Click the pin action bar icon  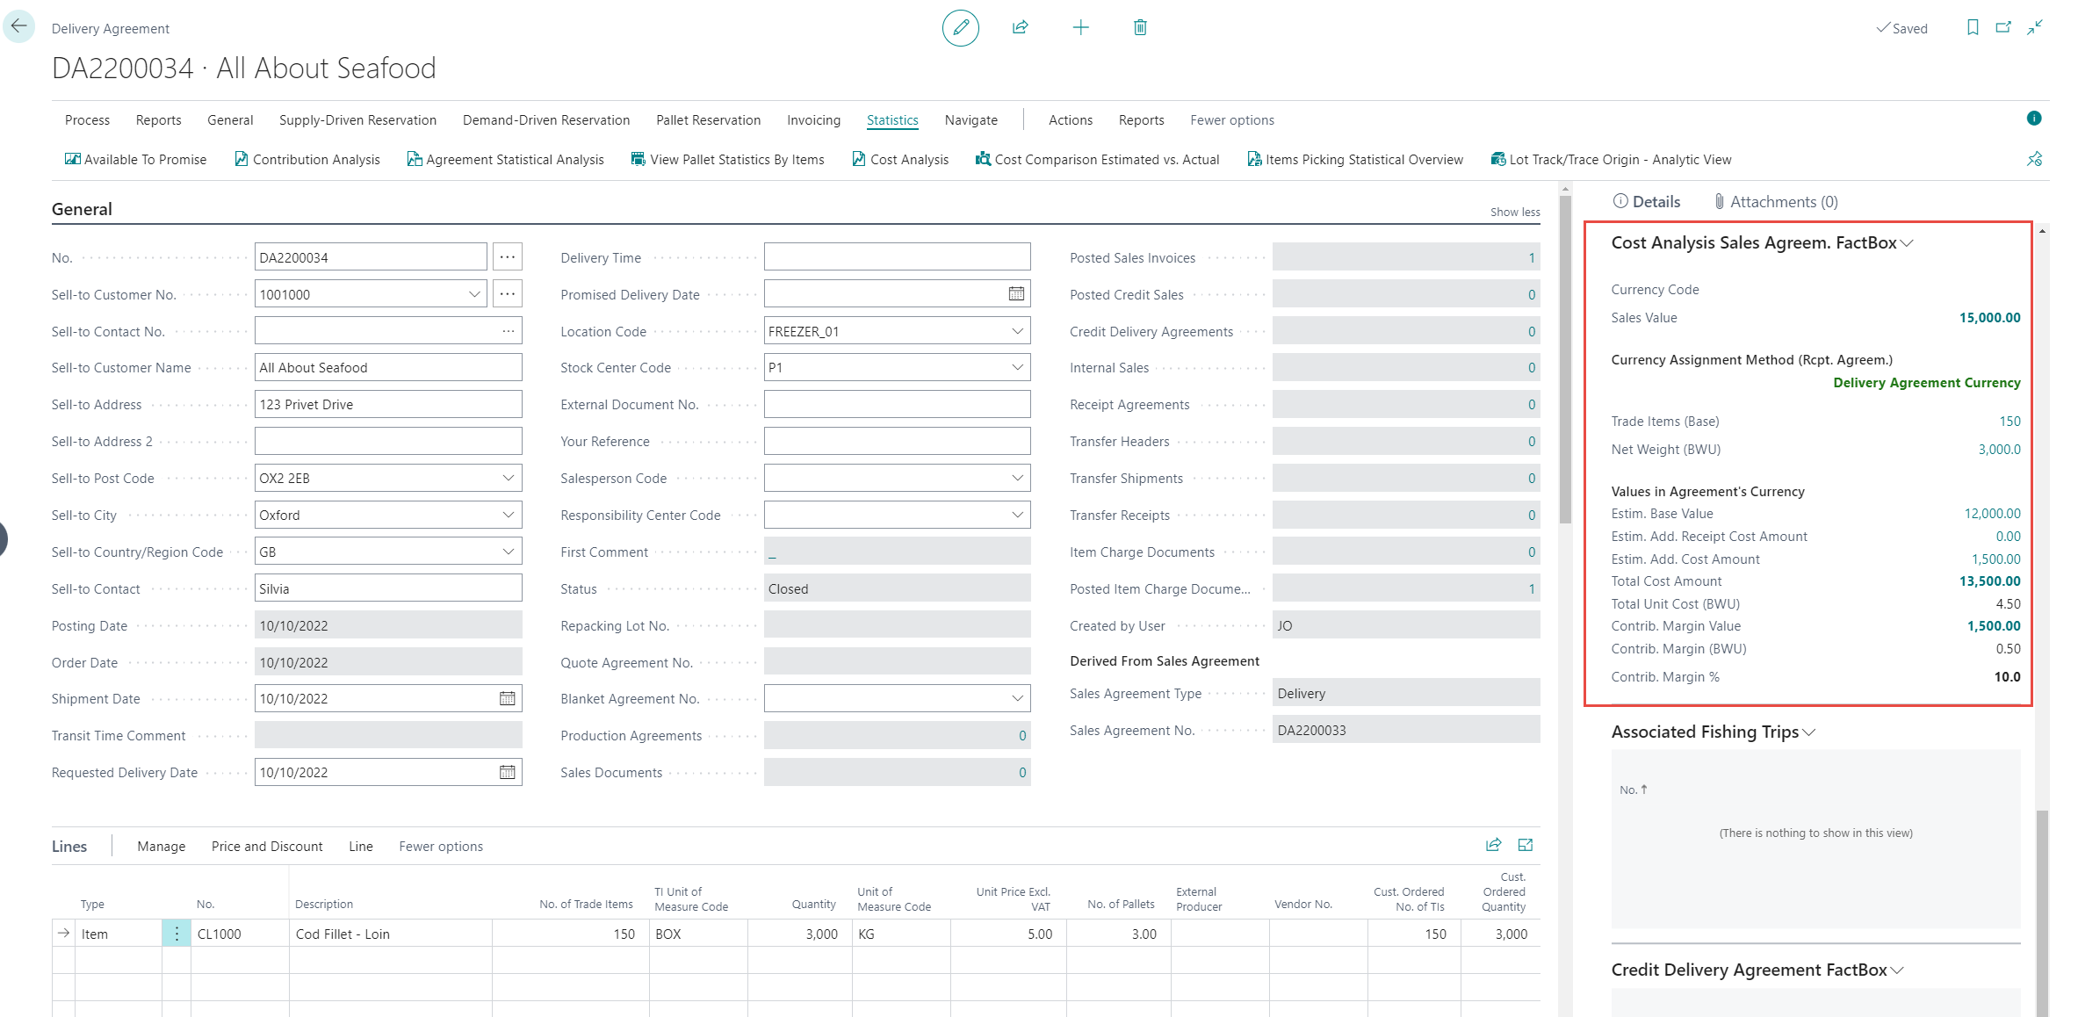click(x=2034, y=159)
